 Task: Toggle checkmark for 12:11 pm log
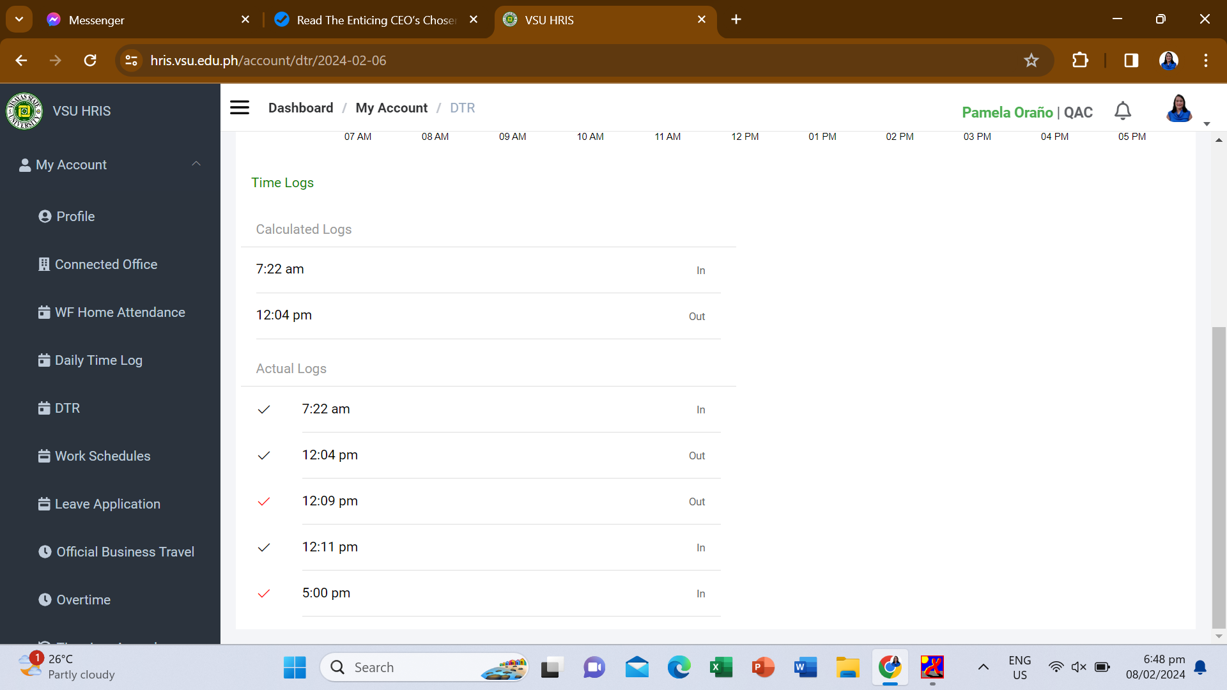click(x=264, y=548)
